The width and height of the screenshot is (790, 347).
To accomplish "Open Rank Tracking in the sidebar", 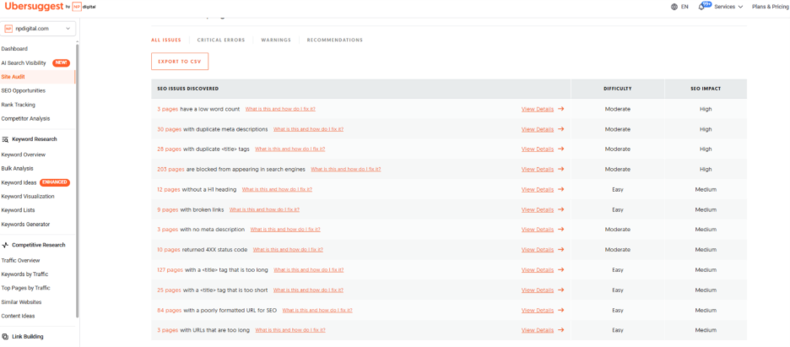I will tap(18, 105).
